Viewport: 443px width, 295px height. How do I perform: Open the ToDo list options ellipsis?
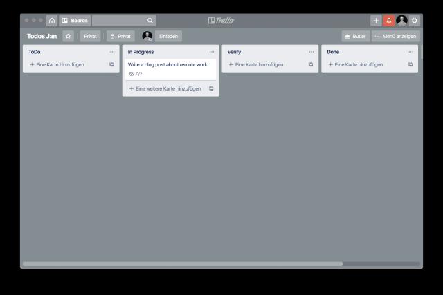pos(112,52)
